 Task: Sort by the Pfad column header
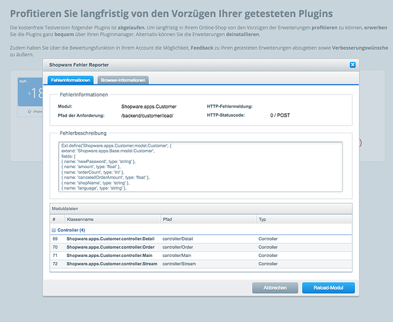pos(208,219)
